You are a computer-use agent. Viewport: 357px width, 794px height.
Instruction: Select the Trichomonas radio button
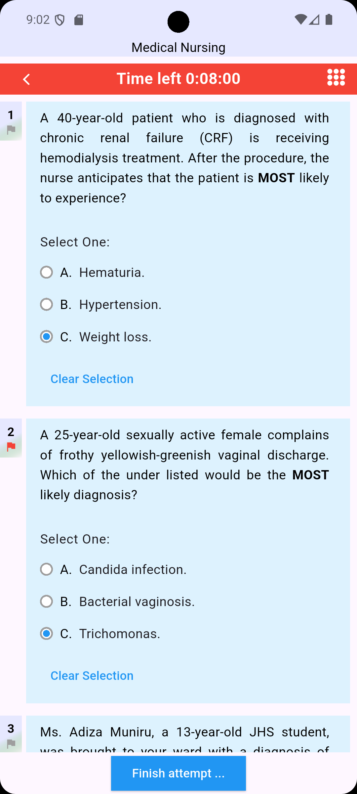[x=46, y=634]
